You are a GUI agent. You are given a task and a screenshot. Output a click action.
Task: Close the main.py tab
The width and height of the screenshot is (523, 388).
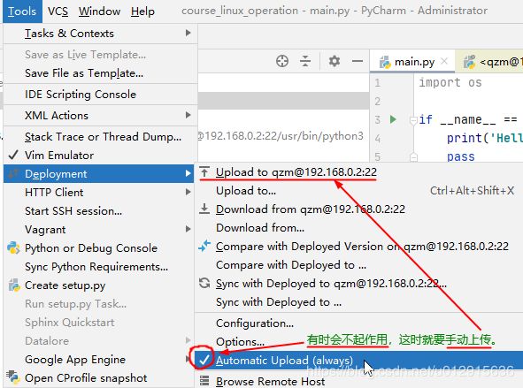tap(444, 61)
